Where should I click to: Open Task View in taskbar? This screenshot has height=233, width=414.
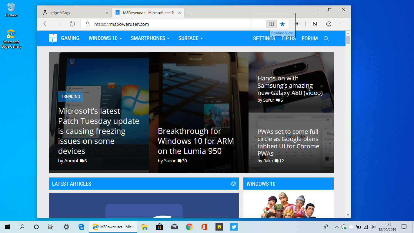tap(51, 227)
